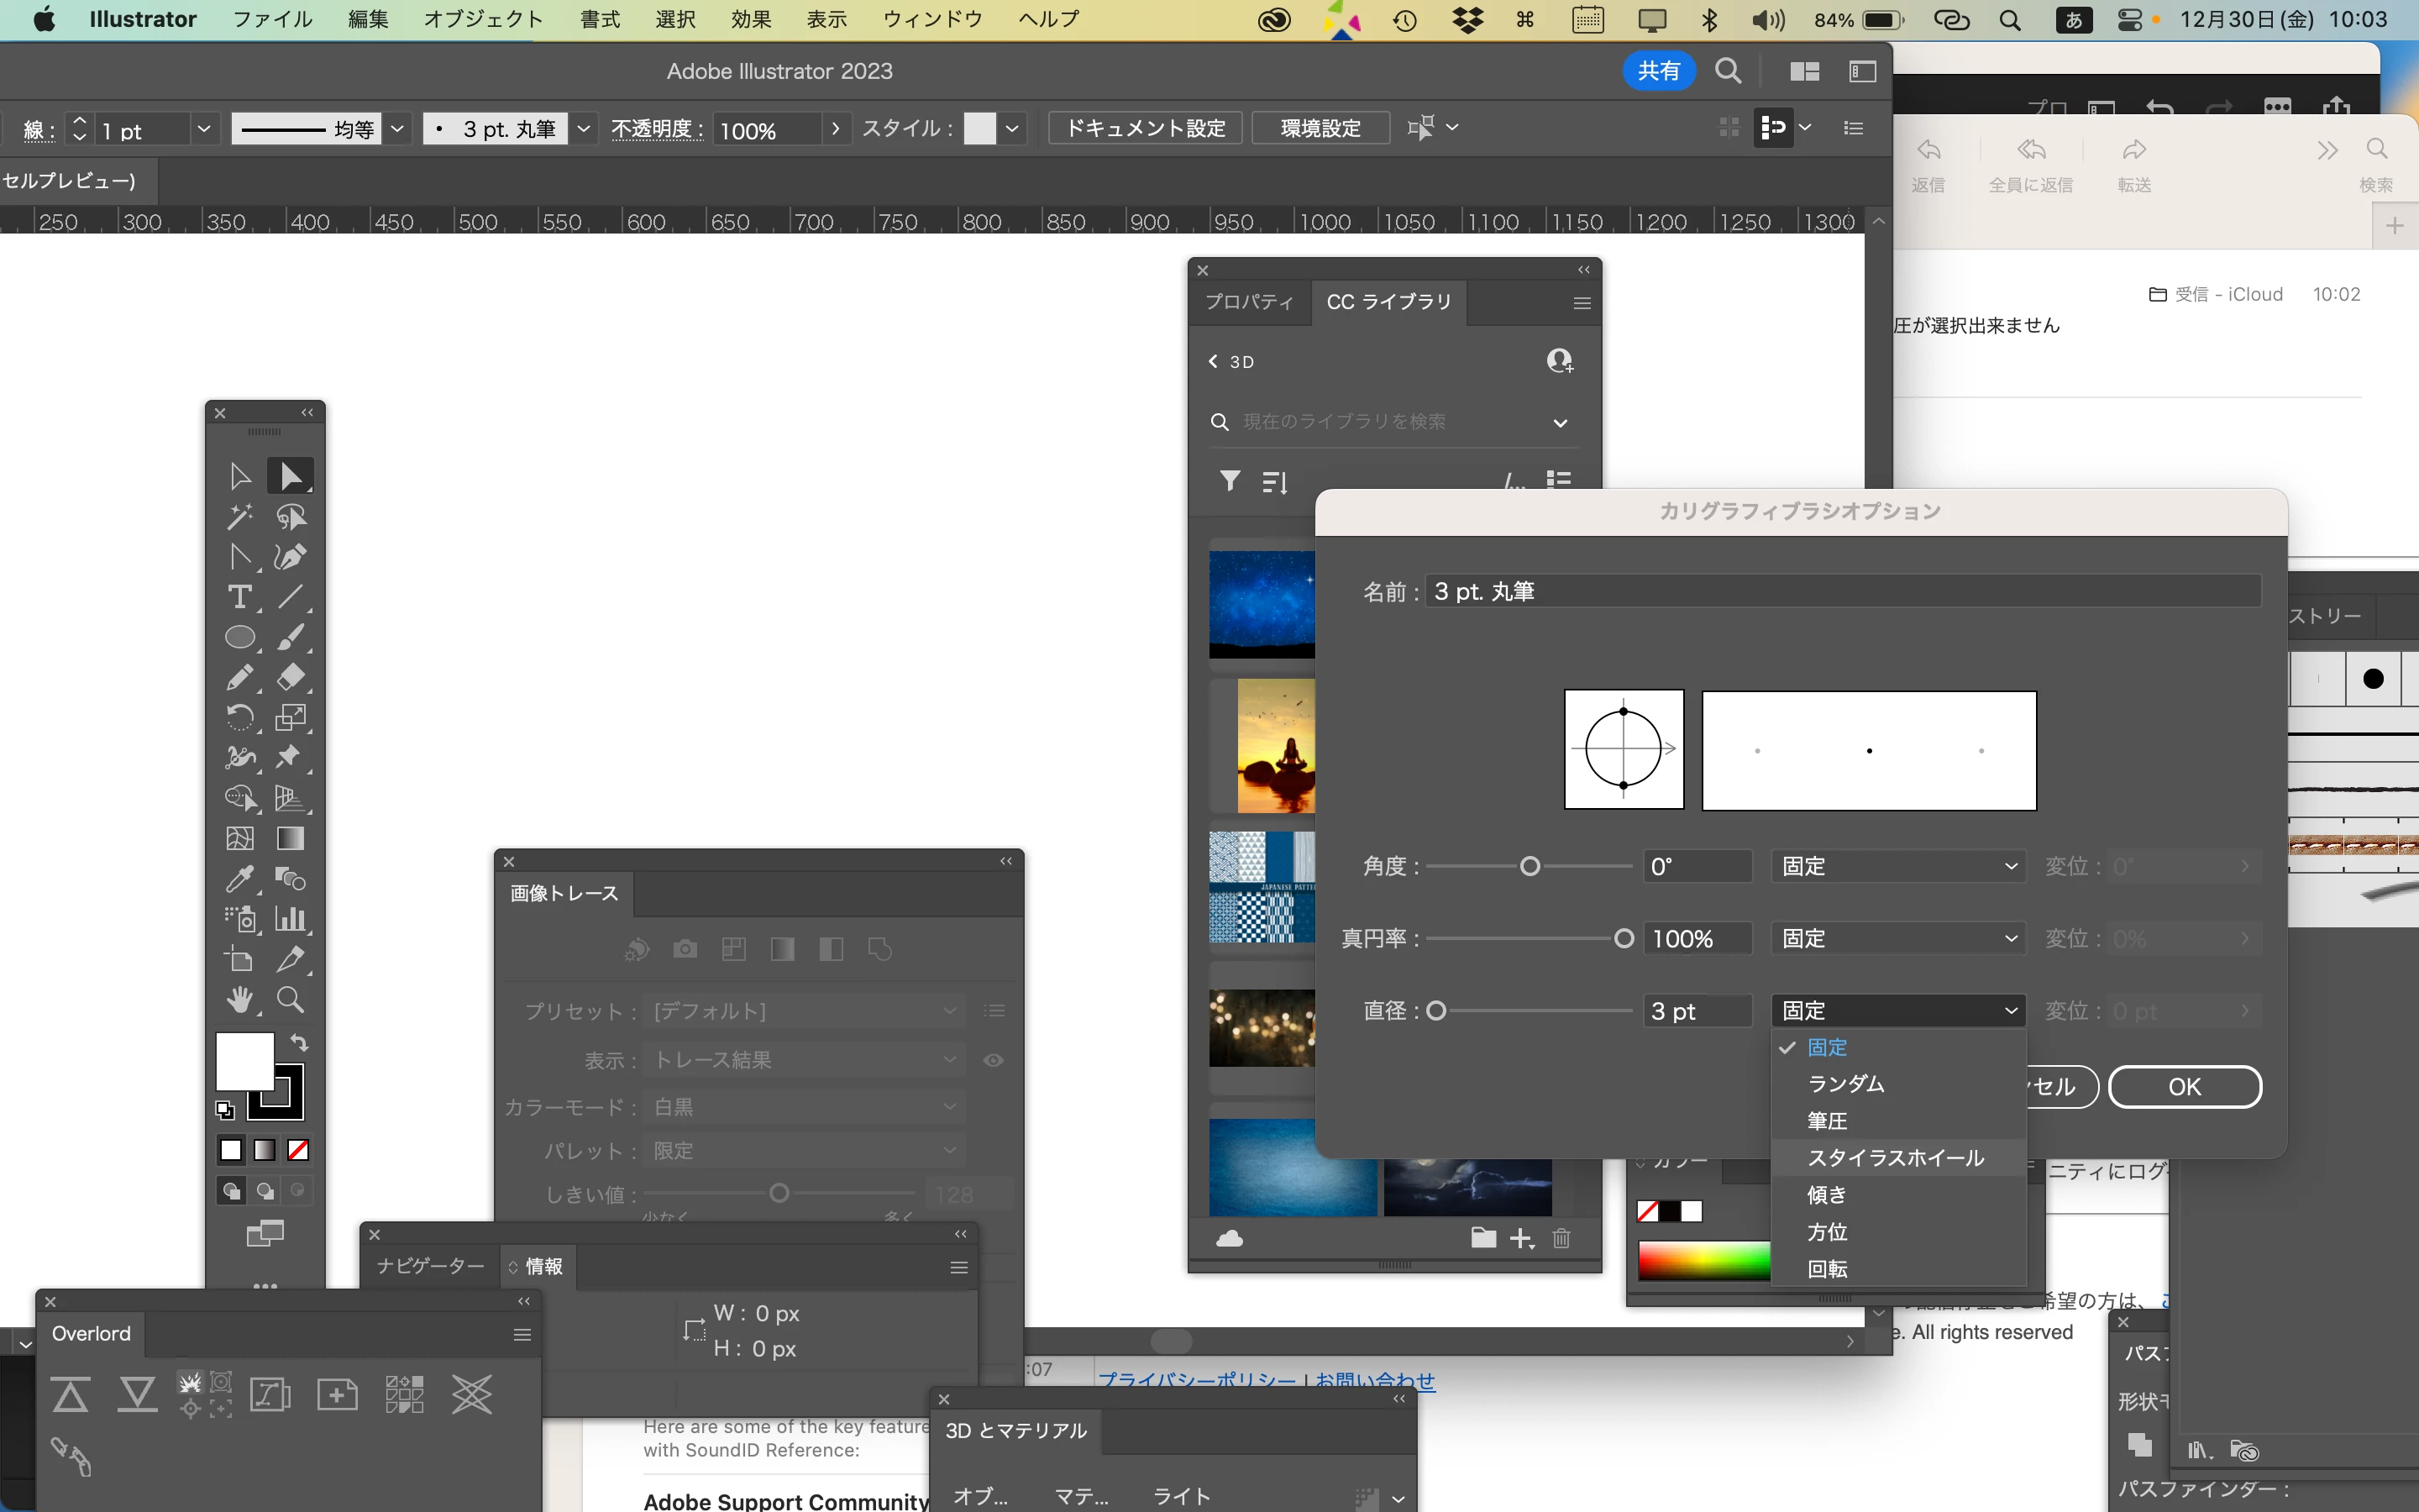The height and width of the screenshot is (1512, 2419).
Task: Select the Eyedropper tool
Action: [239, 879]
